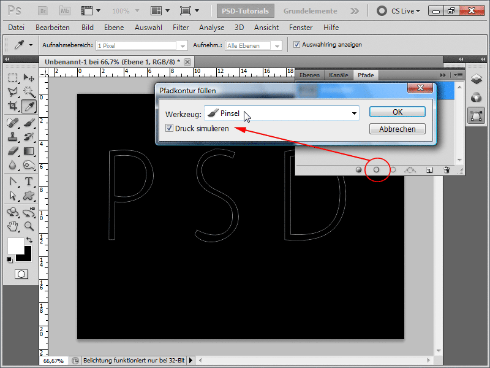Open Werkzeug dropdown showing Pinsel
Viewport: 490px width, 368px height.
click(x=282, y=113)
